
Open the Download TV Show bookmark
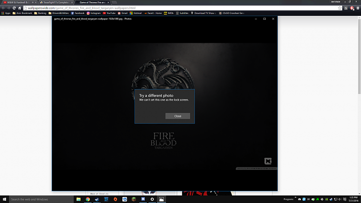pyautogui.click(x=204, y=13)
